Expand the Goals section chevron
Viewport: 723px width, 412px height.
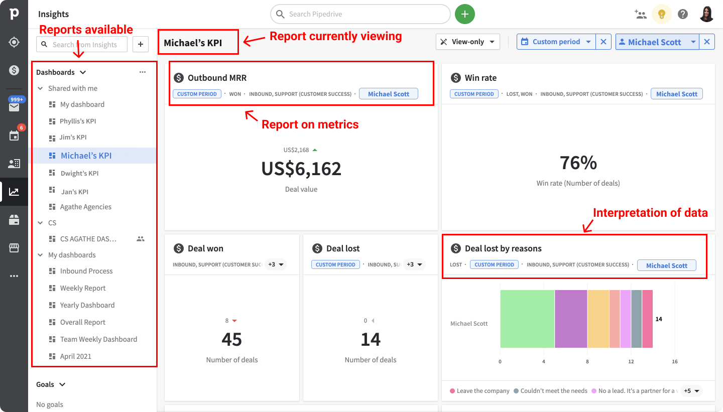(62, 384)
